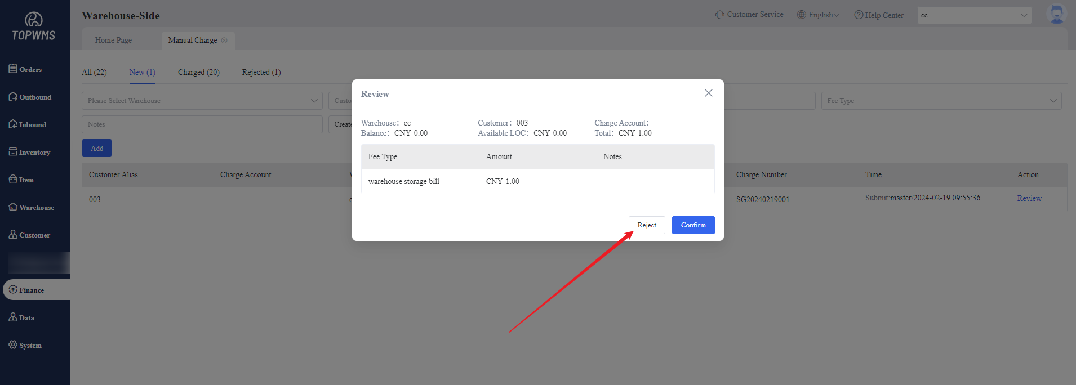Click the Notes input field
The height and width of the screenshot is (385, 1076).
(202, 124)
